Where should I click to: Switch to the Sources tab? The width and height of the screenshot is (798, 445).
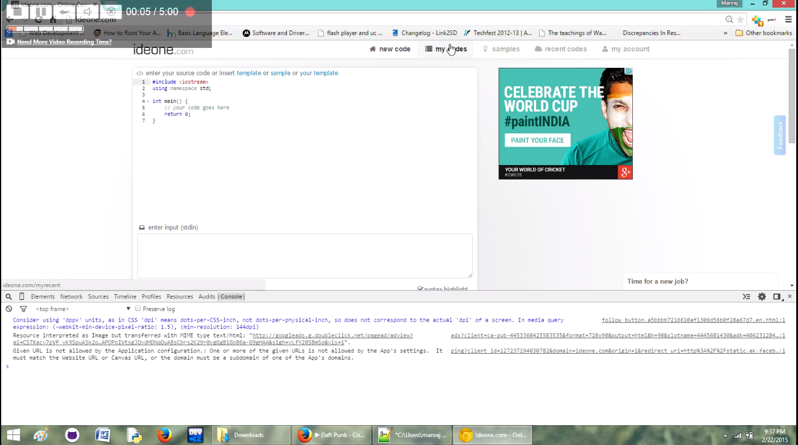click(x=98, y=297)
